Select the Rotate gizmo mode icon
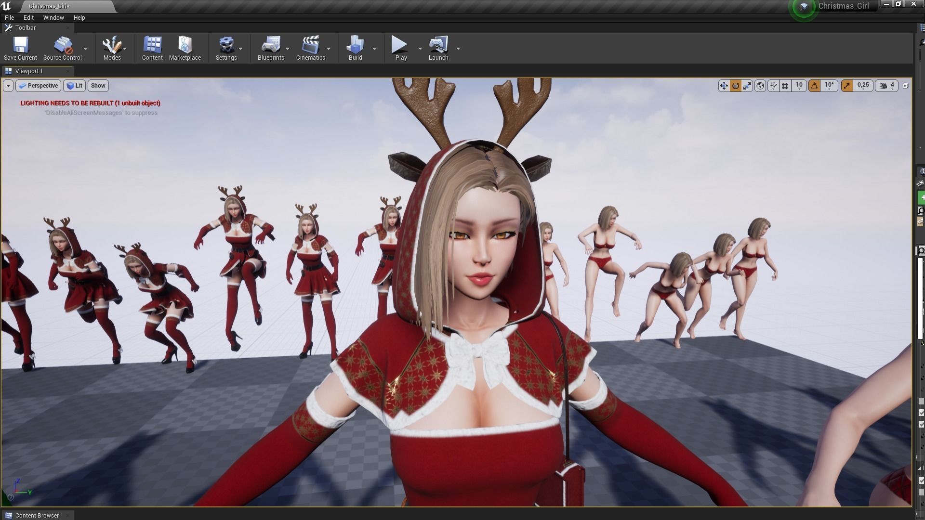 [x=736, y=86]
